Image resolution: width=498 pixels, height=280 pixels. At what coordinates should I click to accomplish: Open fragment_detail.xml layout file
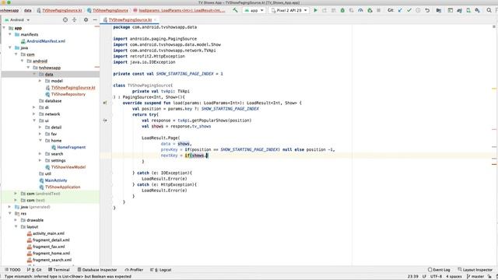48,240
